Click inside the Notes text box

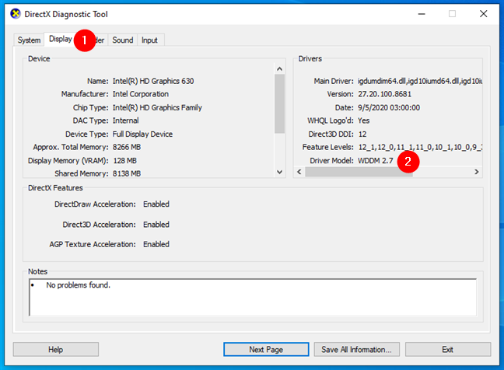point(253,298)
